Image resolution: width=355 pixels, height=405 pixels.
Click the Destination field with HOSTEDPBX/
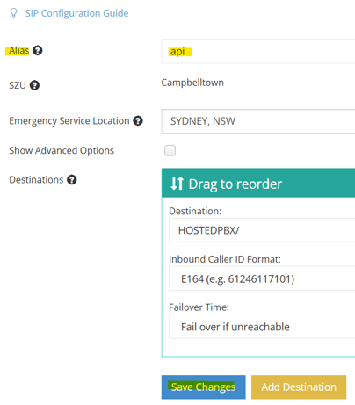pos(262,230)
